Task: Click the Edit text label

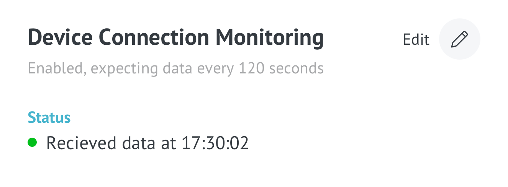Action: coord(416,39)
